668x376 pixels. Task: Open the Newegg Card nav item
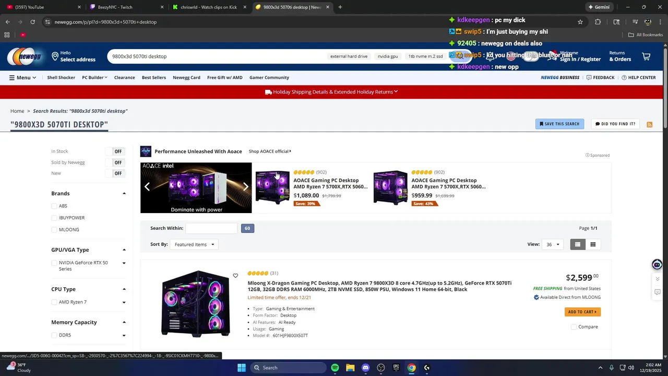click(x=186, y=77)
